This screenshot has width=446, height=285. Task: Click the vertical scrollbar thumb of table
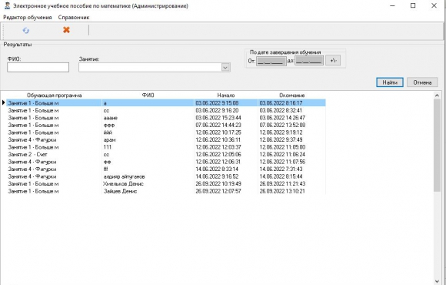click(x=438, y=146)
